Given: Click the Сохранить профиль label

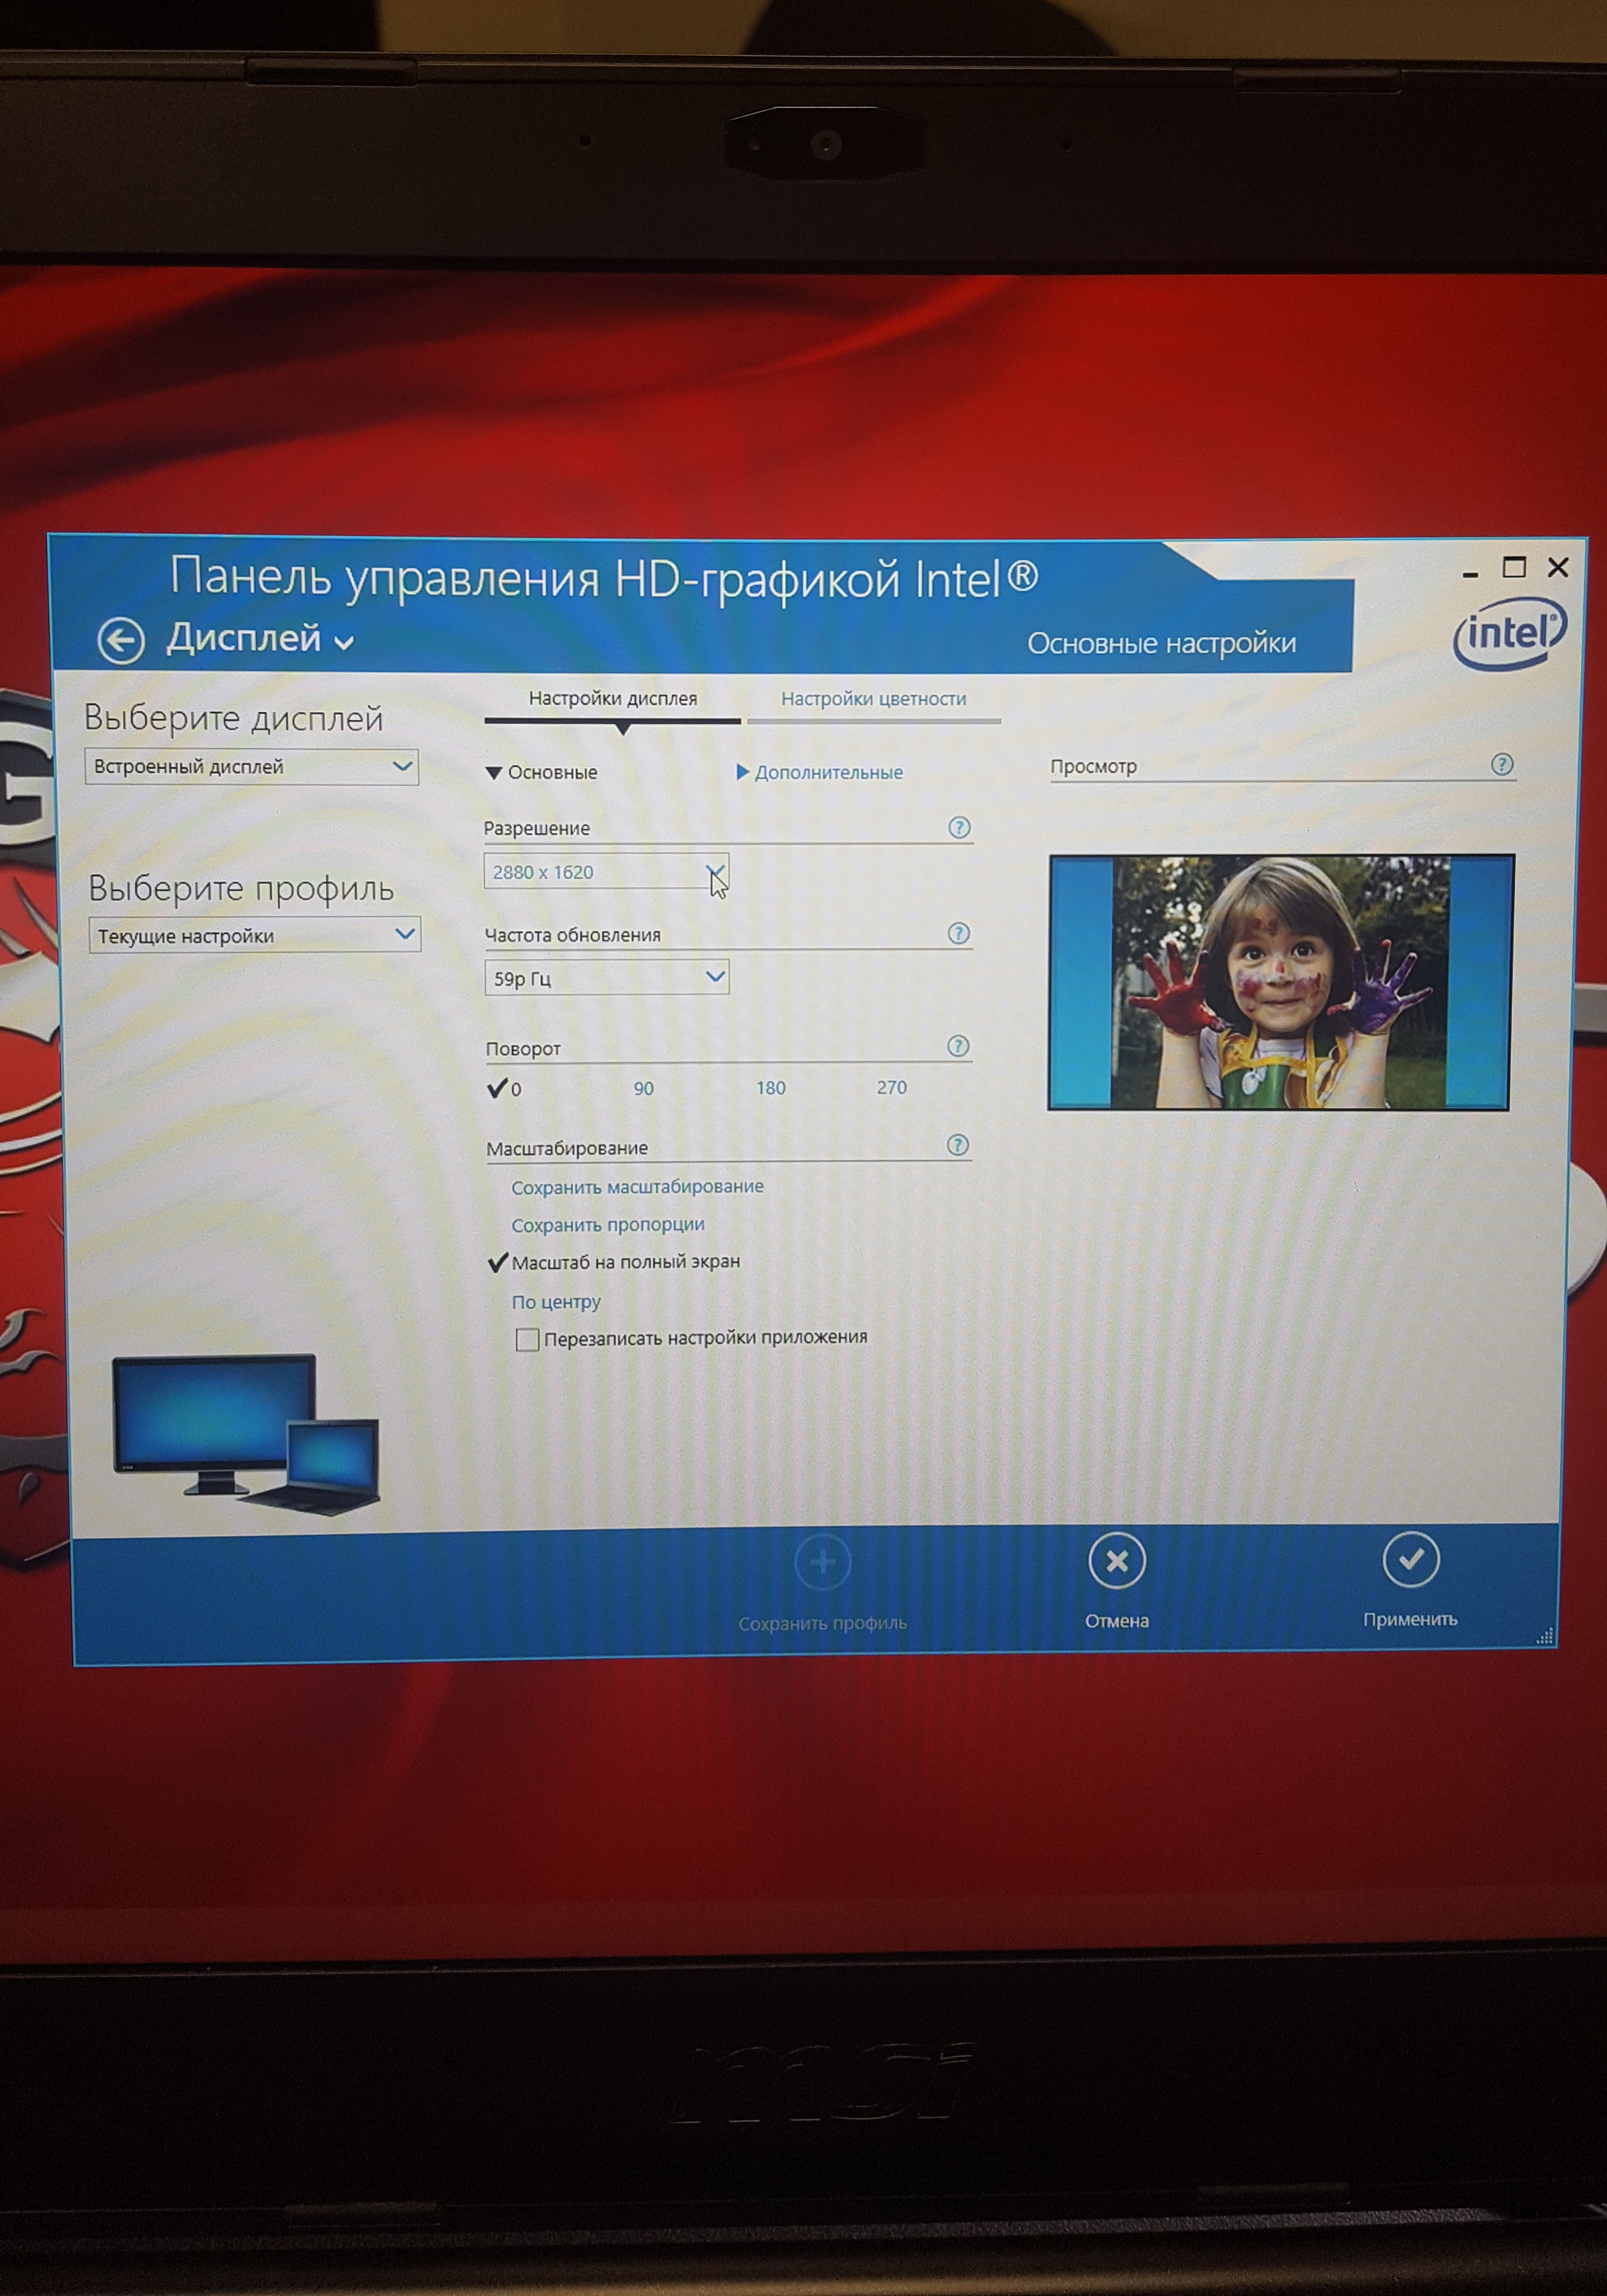Looking at the screenshot, I should 822,1623.
